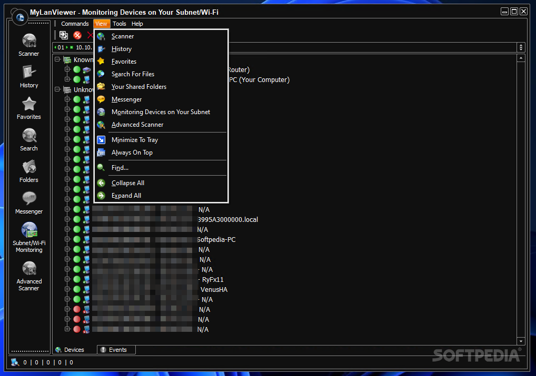
Task: Expand the 3995A3000000.local device row
Action: [x=67, y=219]
